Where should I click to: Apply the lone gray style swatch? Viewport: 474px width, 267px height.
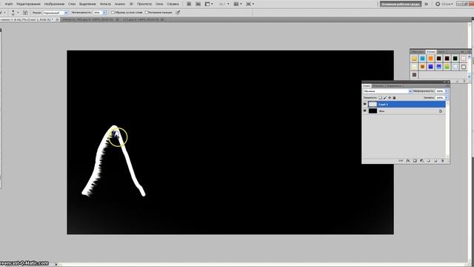pyautogui.click(x=414, y=75)
